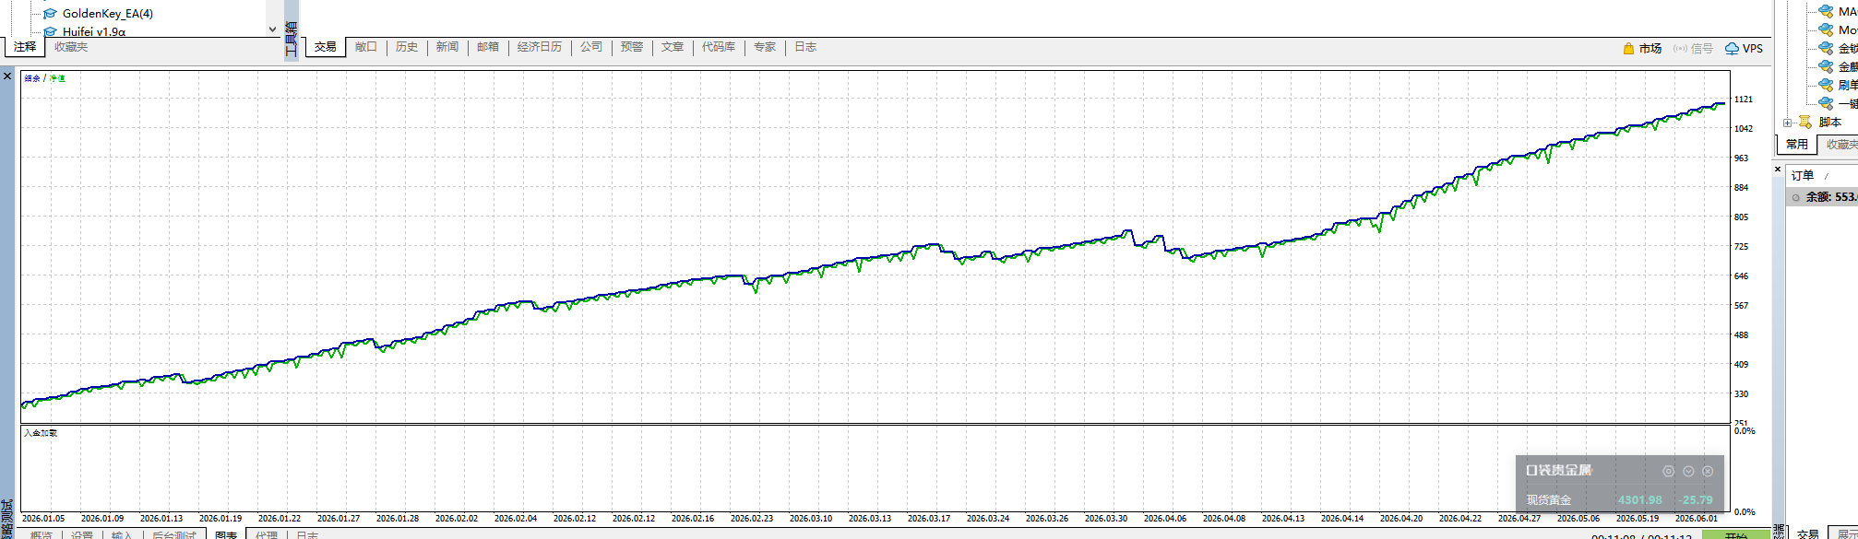Select the 设置 tester tab

coord(82,535)
